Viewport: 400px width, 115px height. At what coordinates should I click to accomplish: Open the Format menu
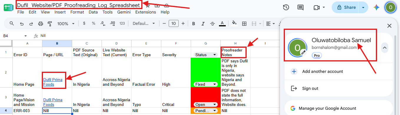pos(77,12)
